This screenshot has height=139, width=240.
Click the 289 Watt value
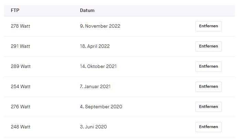(x=21, y=67)
